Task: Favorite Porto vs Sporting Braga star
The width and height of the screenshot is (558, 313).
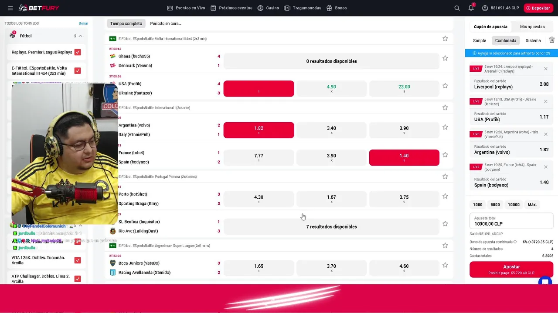Action: tap(445, 196)
